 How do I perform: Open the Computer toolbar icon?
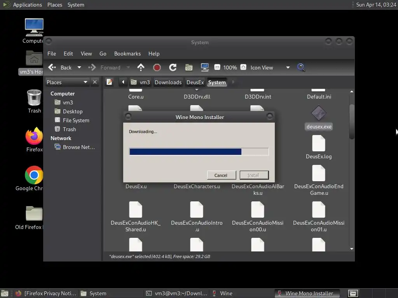pyautogui.click(x=204, y=68)
